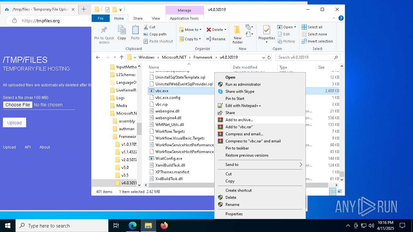Click the search magnifier icon

(336, 57)
